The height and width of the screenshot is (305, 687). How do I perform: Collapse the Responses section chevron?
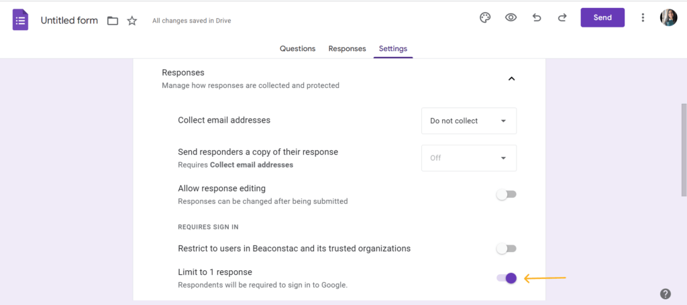click(511, 79)
